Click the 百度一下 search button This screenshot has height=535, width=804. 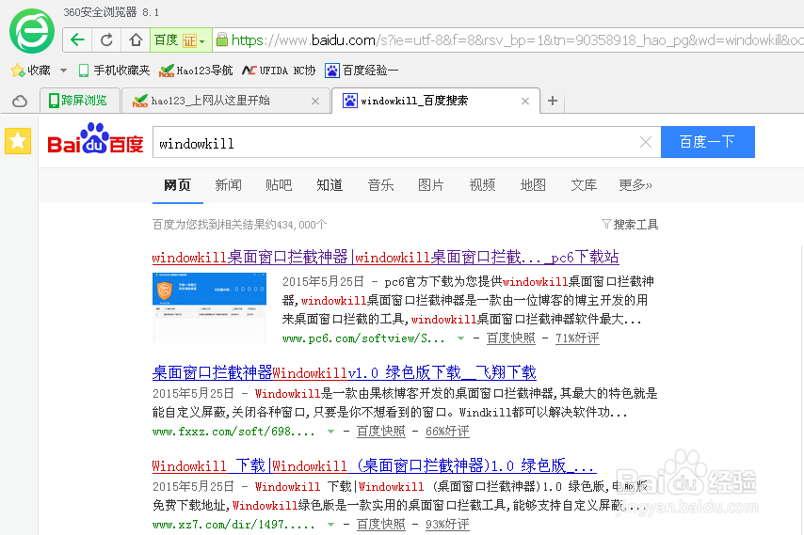708,142
